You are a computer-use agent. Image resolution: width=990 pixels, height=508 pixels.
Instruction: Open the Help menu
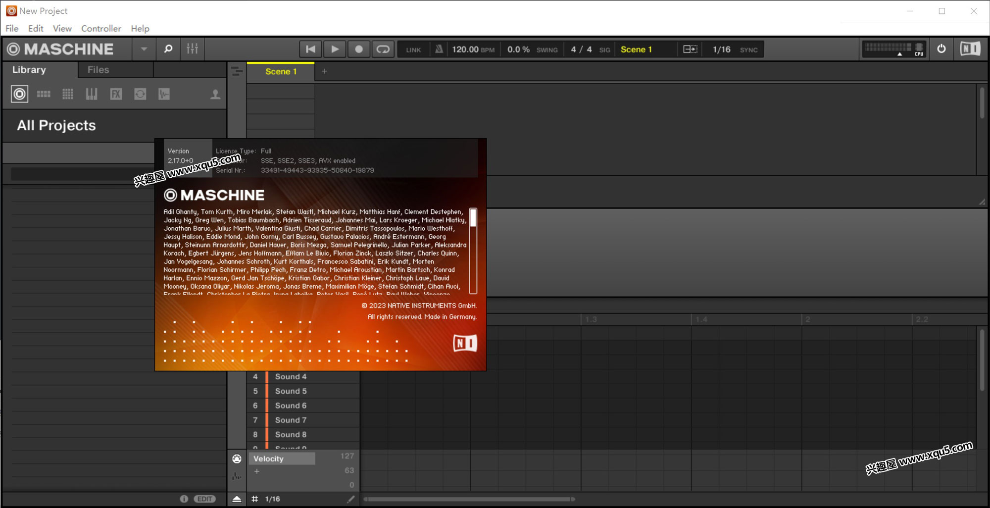[x=140, y=28]
